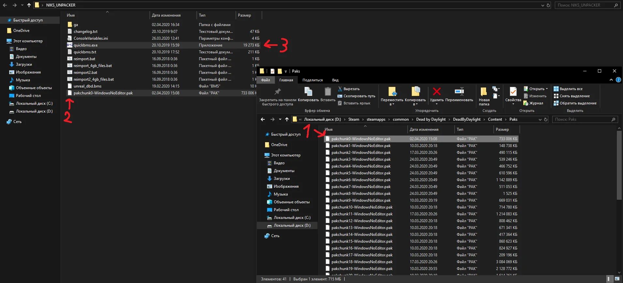Click Изменить in the ribbon
Screen dimensions: 623x283
[535, 96]
